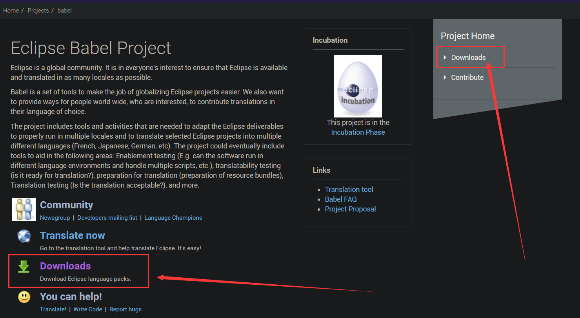Click the 'Go to the translation tool' description
This screenshot has height=318, width=580.
[x=120, y=248]
